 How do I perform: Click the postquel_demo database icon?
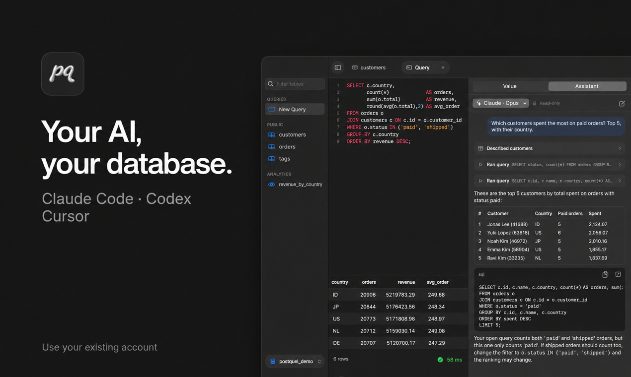coord(273,361)
